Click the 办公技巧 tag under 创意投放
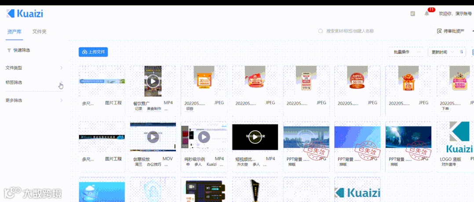This screenshot has height=202, width=474. pyautogui.click(x=154, y=165)
